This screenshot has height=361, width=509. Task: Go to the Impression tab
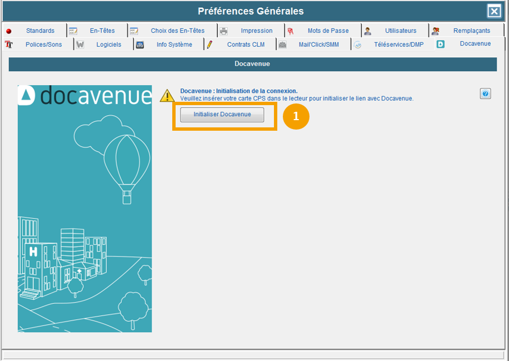click(256, 31)
